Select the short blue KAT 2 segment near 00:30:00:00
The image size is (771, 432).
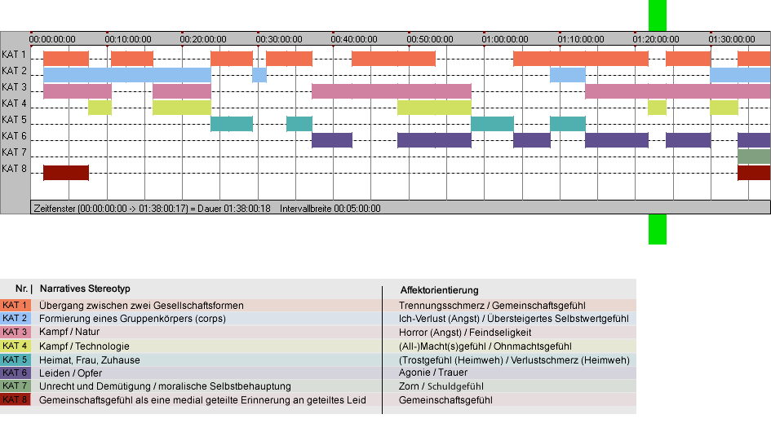click(x=259, y=75)
